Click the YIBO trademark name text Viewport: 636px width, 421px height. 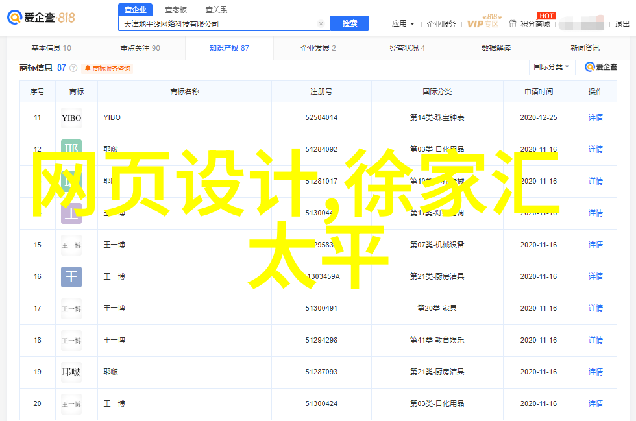112,117
